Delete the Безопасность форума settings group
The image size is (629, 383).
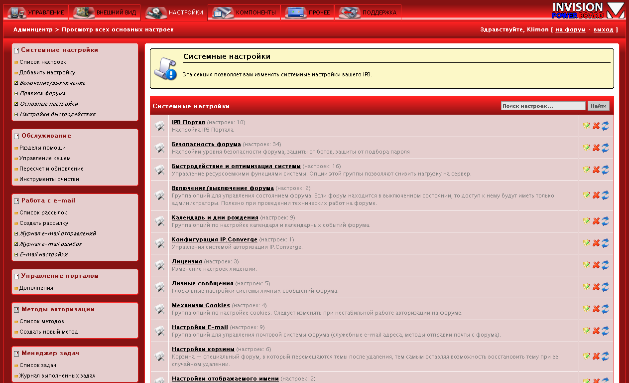[x=596, y=148]
